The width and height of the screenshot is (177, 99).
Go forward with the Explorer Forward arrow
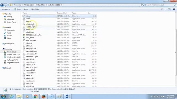[x=6, y=5]
